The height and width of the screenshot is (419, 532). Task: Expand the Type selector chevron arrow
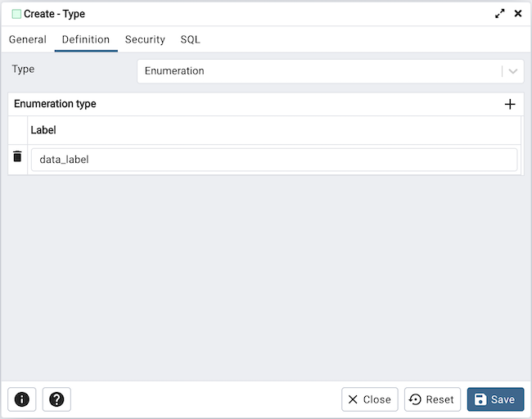click(x=513, y=71)
